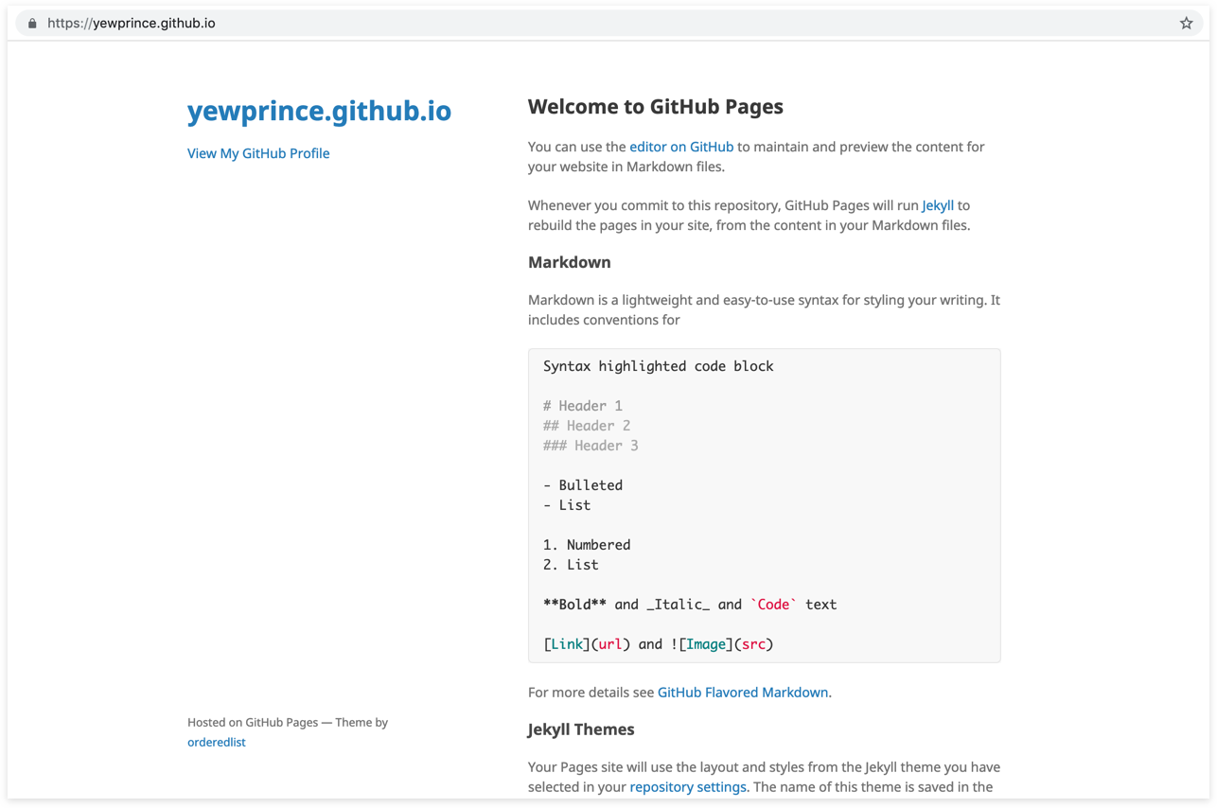Select the Welcome to GitHub Pages heading
The height and width of the screenshot is (808, 1217).
(656, 106)
